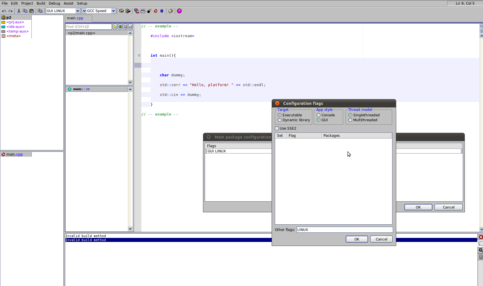The image size is (483, 286).
Task: Choose the Console app style
Action: click(x=319, y=115)
